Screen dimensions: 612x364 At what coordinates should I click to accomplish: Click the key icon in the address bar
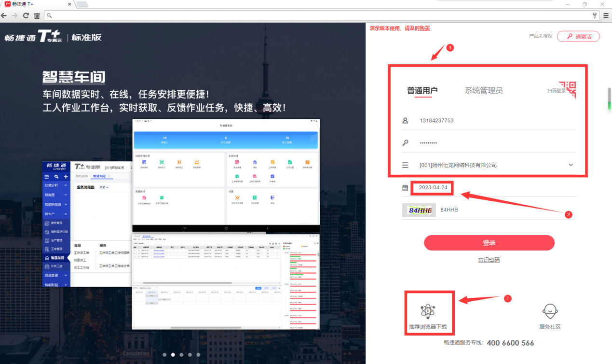click(x=595, y=15)
